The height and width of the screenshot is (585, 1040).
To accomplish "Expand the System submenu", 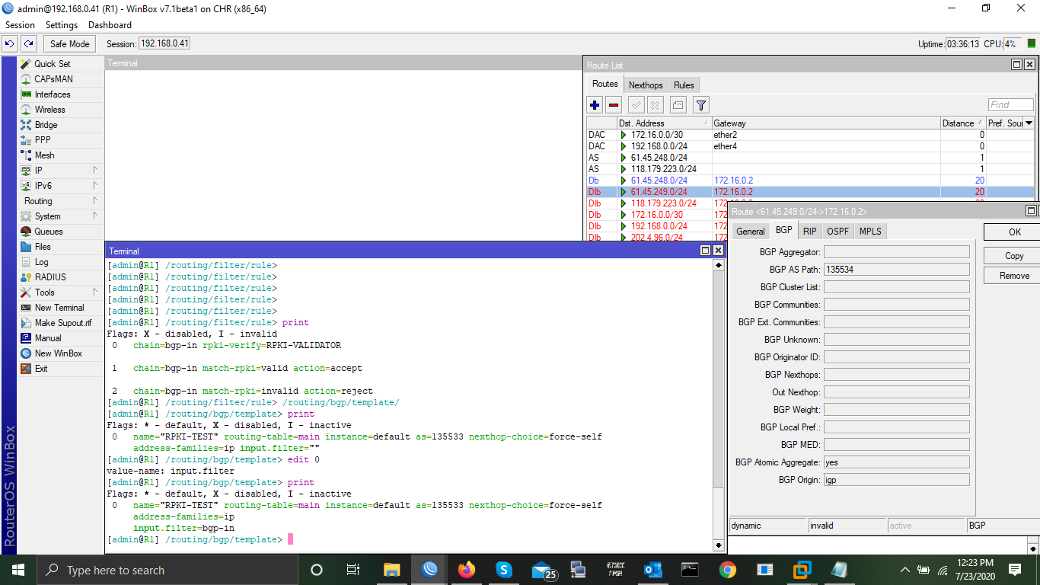I will pyautogui.click(x=61, y=216).
